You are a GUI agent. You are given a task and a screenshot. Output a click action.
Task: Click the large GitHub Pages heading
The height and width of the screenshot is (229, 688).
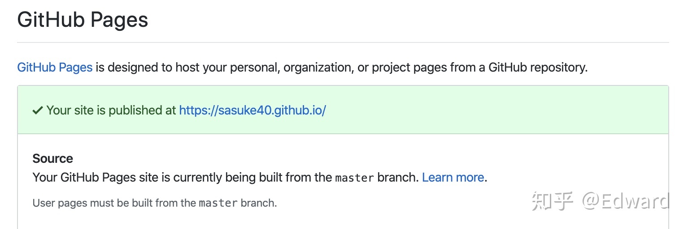[x=83, y=20]
